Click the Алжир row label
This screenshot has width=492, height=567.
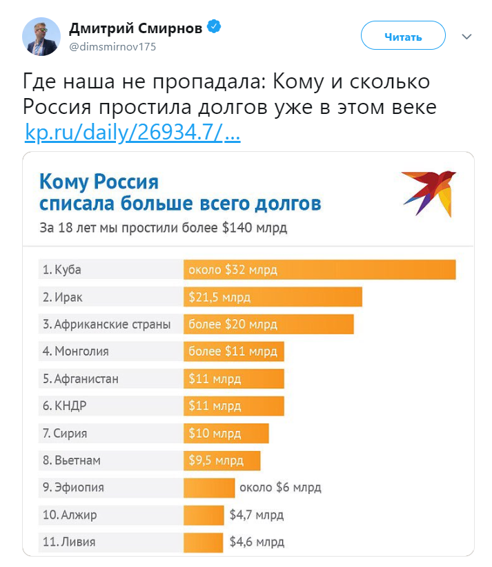click(x=70, y=515)
